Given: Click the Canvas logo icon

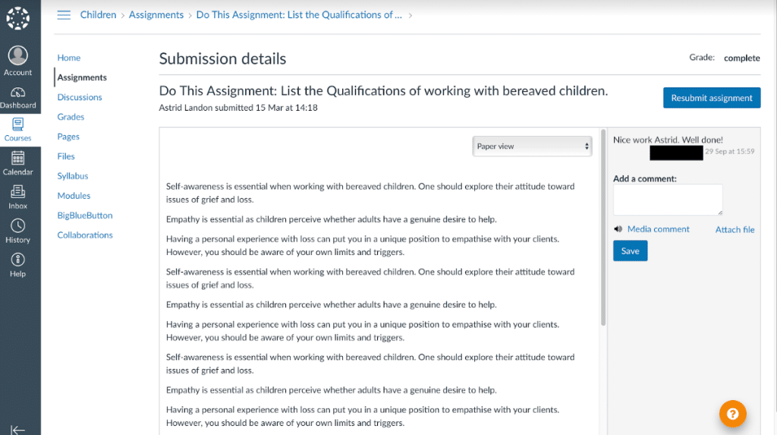Looking at the screenshot, I should click(x=17, y=18).
